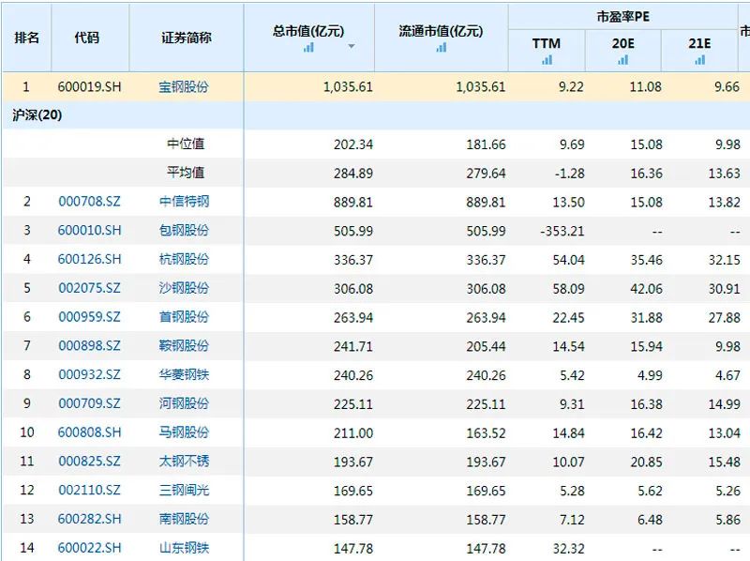Select the 平均值 row label
750x561 pixels.
point(186,173)
